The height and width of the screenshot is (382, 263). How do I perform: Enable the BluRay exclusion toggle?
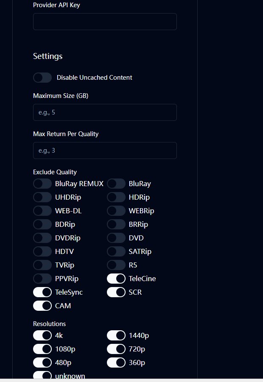pos(116,184)
